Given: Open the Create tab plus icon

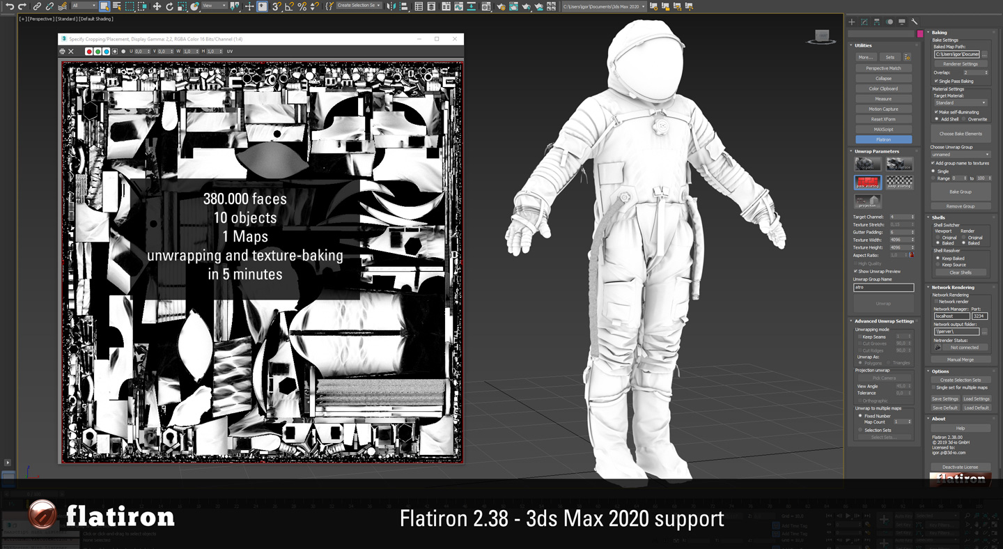Looking at the screenshot, I should (851, 22).
